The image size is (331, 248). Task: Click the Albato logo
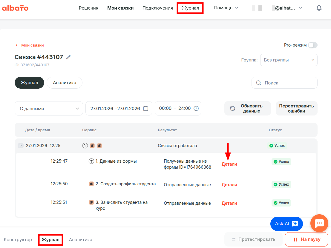15,8
